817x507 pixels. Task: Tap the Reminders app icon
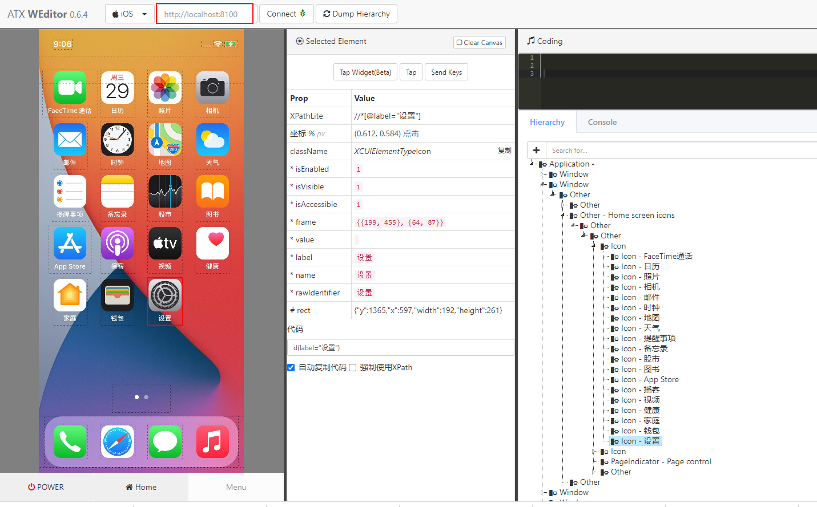pyautogui.click(x=70, y=192)
